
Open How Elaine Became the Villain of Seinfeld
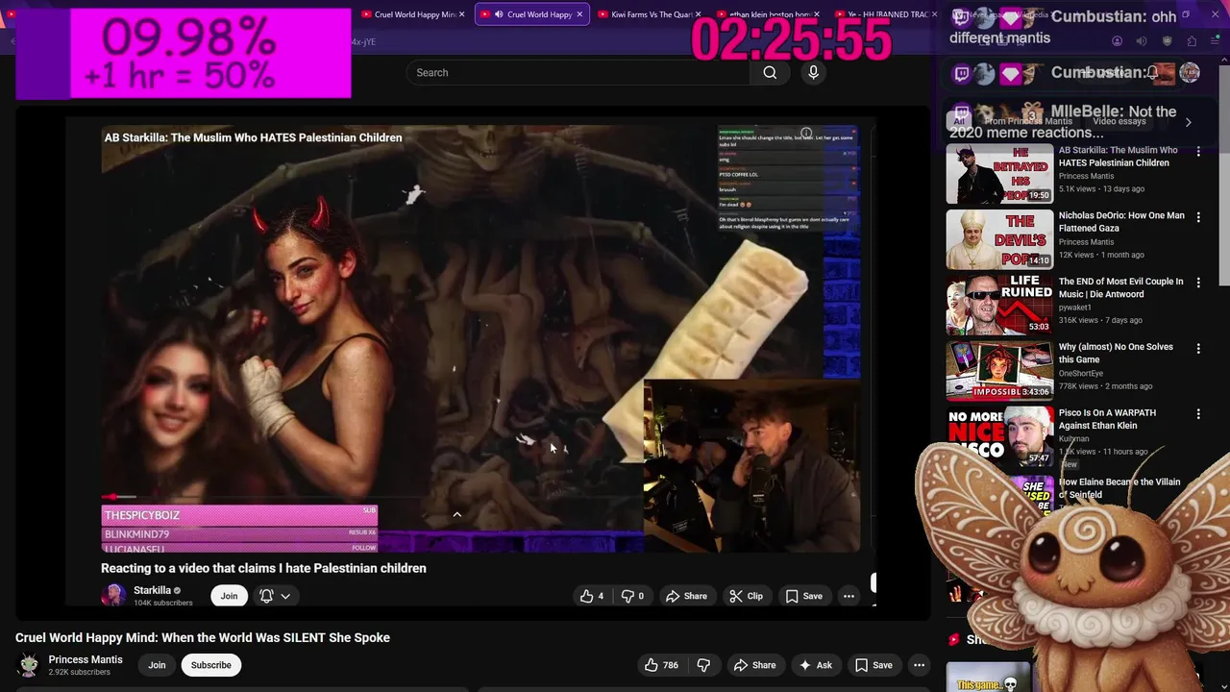click(1119, 488)
